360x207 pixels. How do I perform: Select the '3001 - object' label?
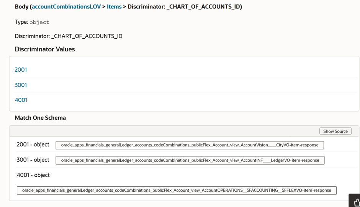33,160
